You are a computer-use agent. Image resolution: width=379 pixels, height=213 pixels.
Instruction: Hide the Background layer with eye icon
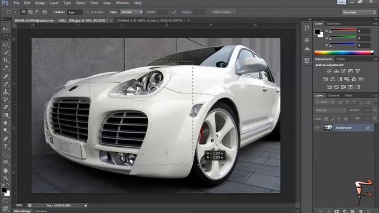(317, 128)
